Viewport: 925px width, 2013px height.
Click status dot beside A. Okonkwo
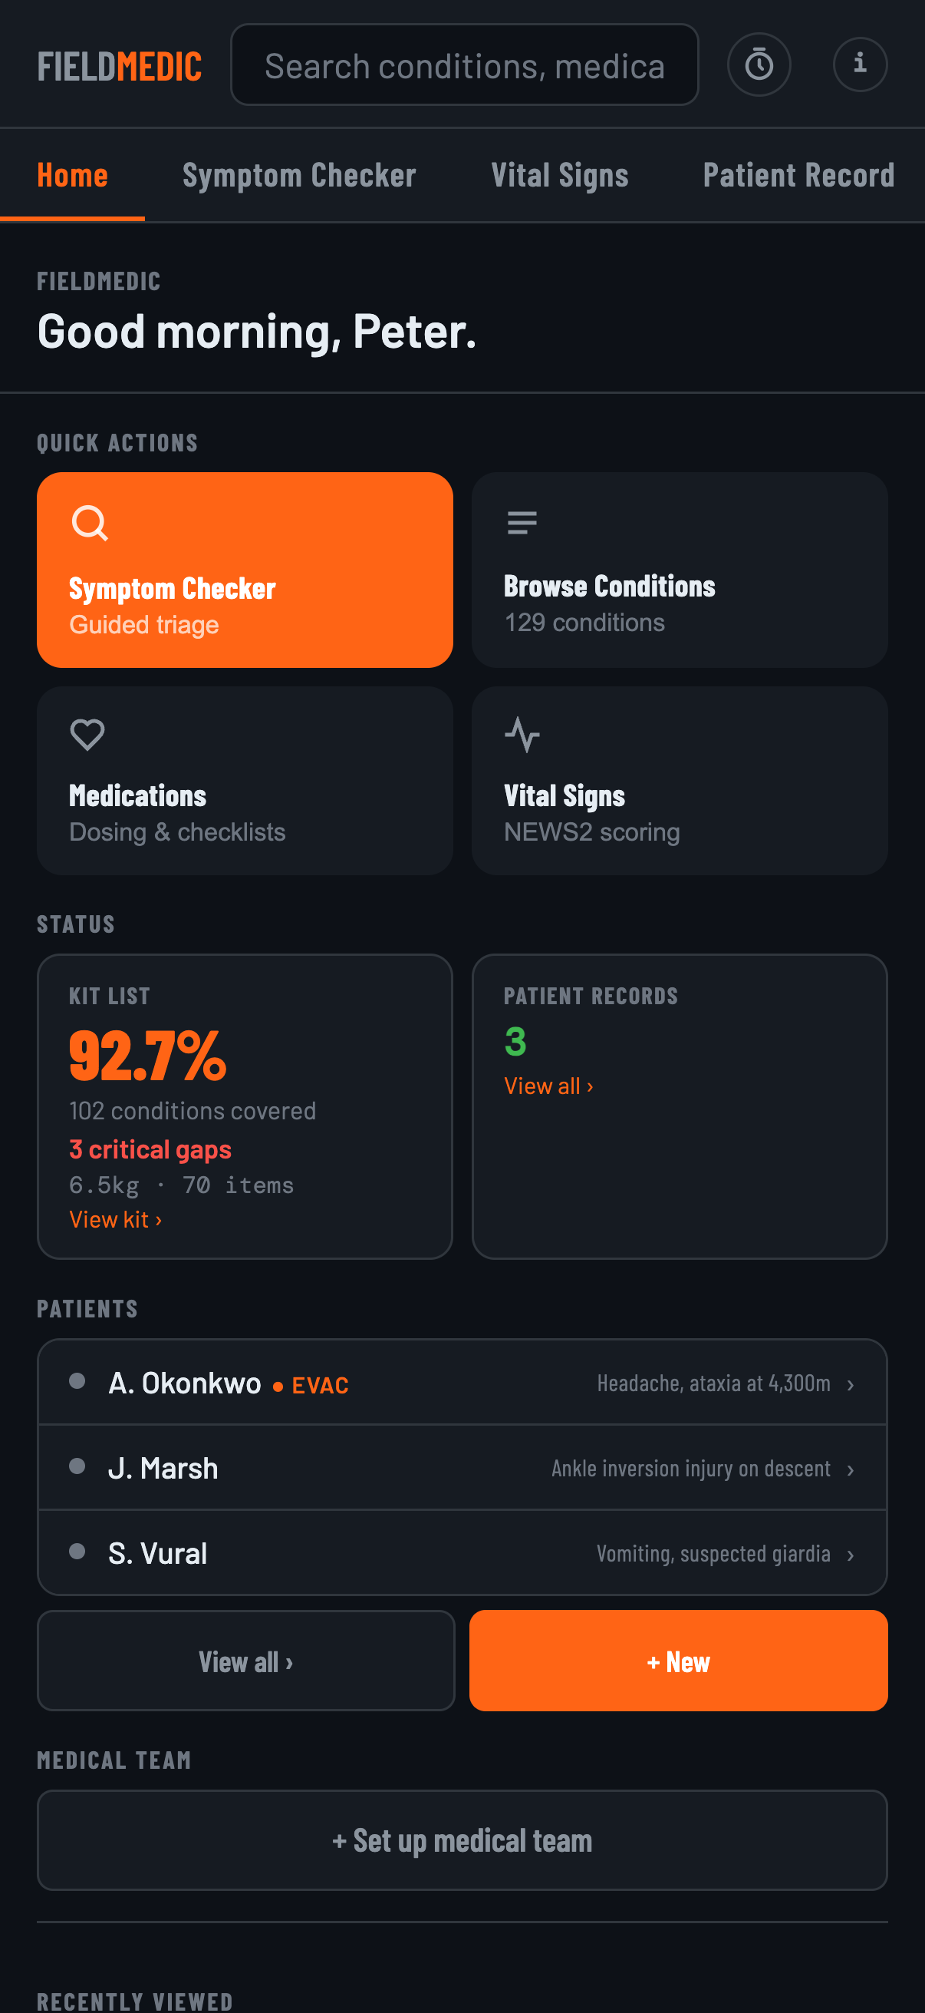click(77, 1381)
